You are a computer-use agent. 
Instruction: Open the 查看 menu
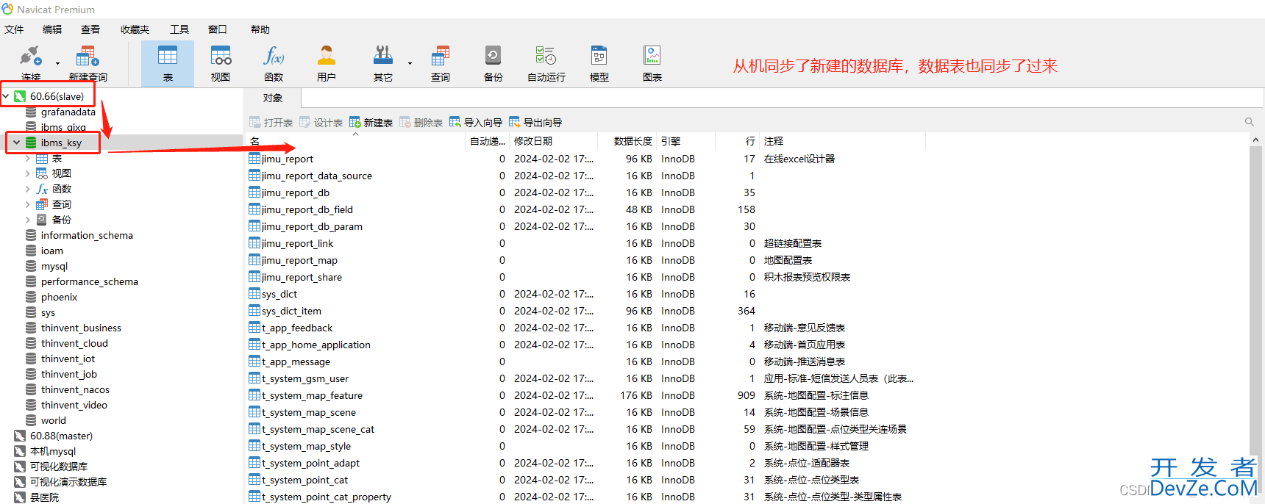(90, 29)
